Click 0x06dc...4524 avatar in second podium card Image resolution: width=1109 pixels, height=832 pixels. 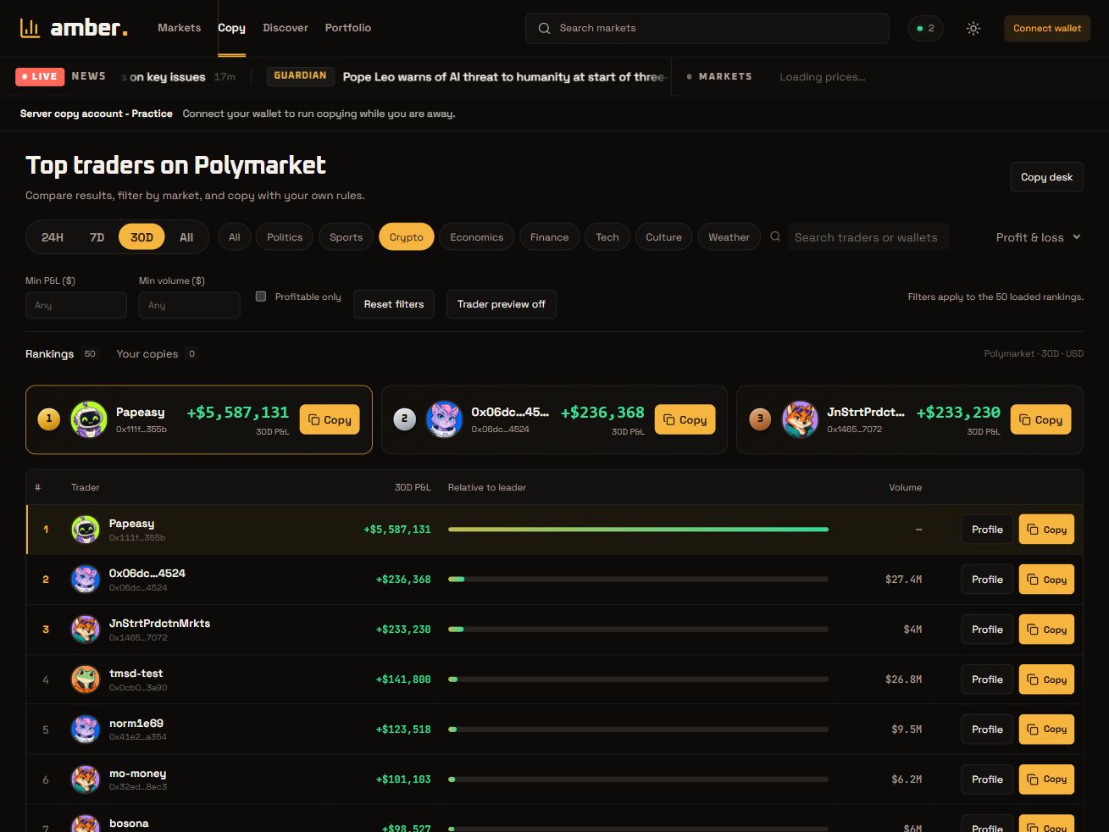[444, 419]
